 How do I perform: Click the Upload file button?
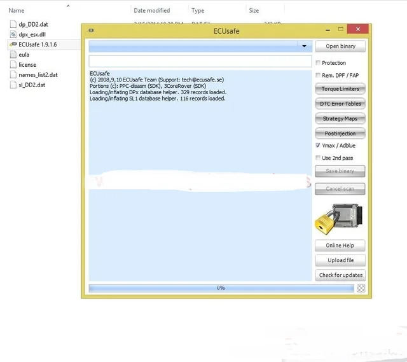pos(340,260)
